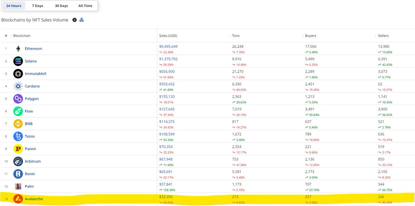Click Cardano sales value $593,432
415x206 pixels.
(x=167, y=84)
